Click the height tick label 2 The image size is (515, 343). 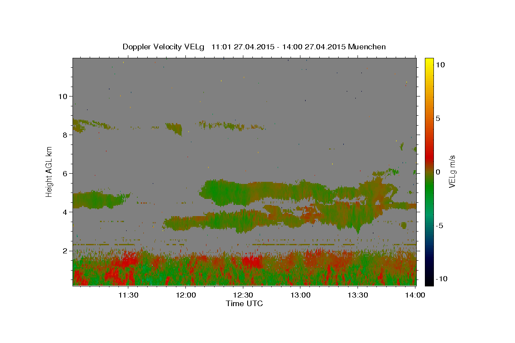(x=65, y=250)
